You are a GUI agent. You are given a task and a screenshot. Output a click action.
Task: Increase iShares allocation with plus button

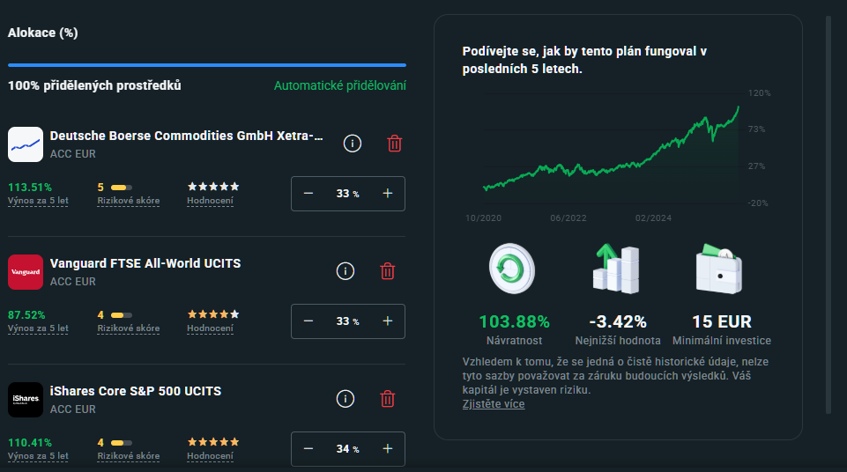(387, 449)
